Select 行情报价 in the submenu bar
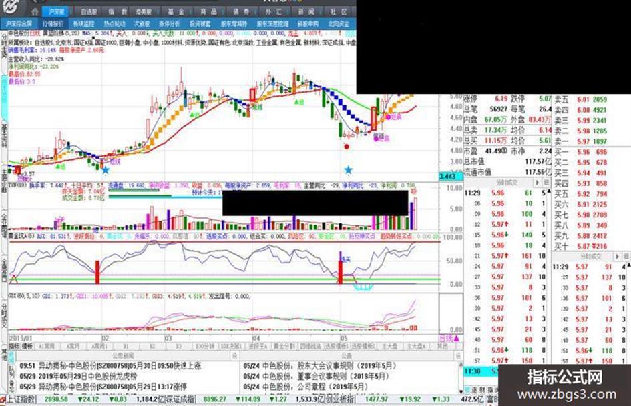The width and height of the screenshot is (631, 406). point(53,24)
